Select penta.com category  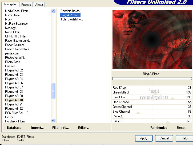[x=12, y=53]
